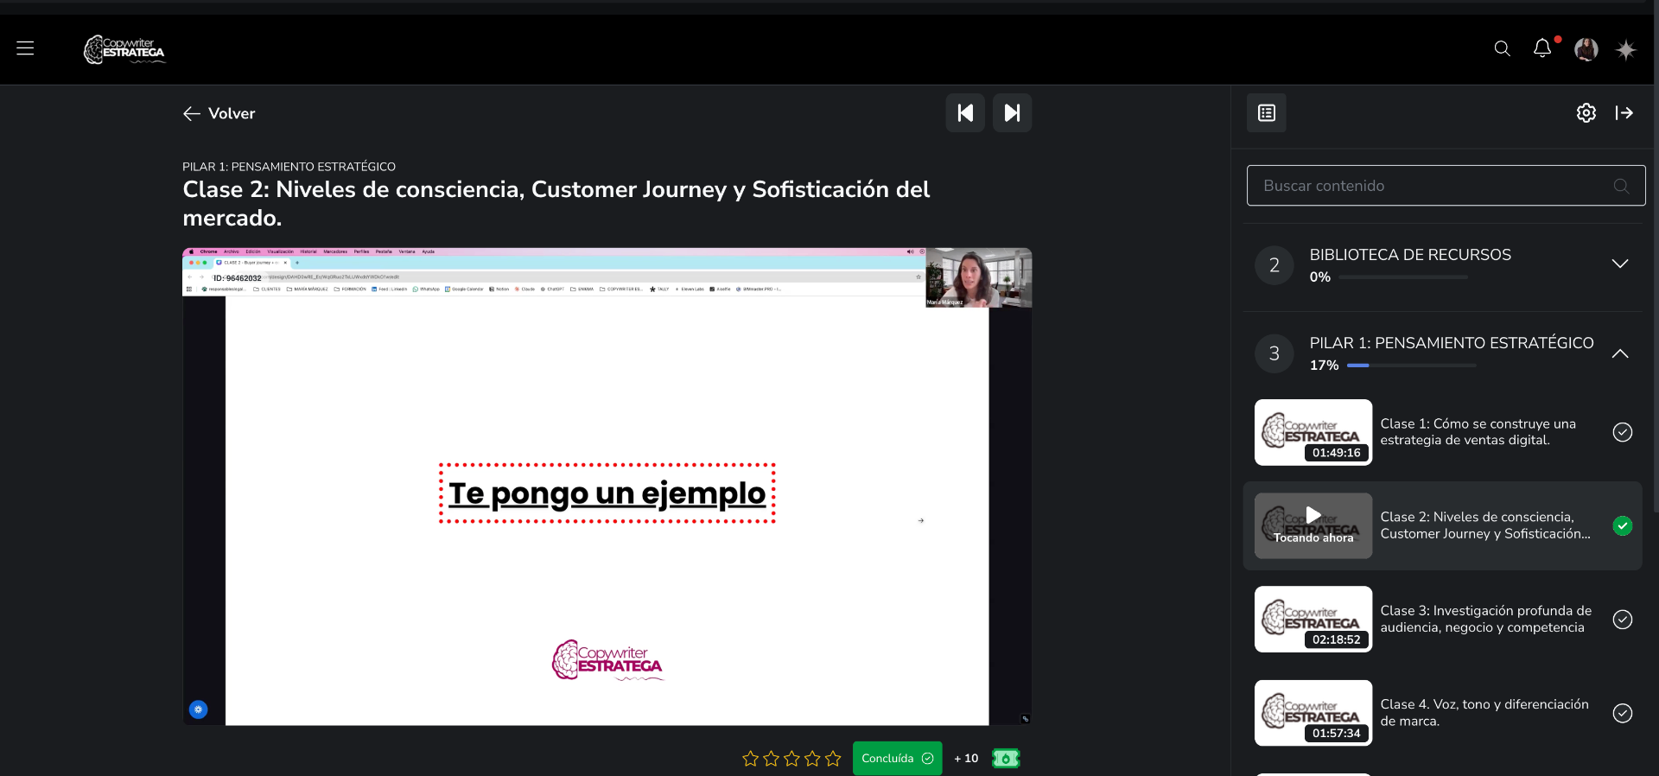Open the sidebar settings gear
The image size is (1659, 776).
(1586, 112)
